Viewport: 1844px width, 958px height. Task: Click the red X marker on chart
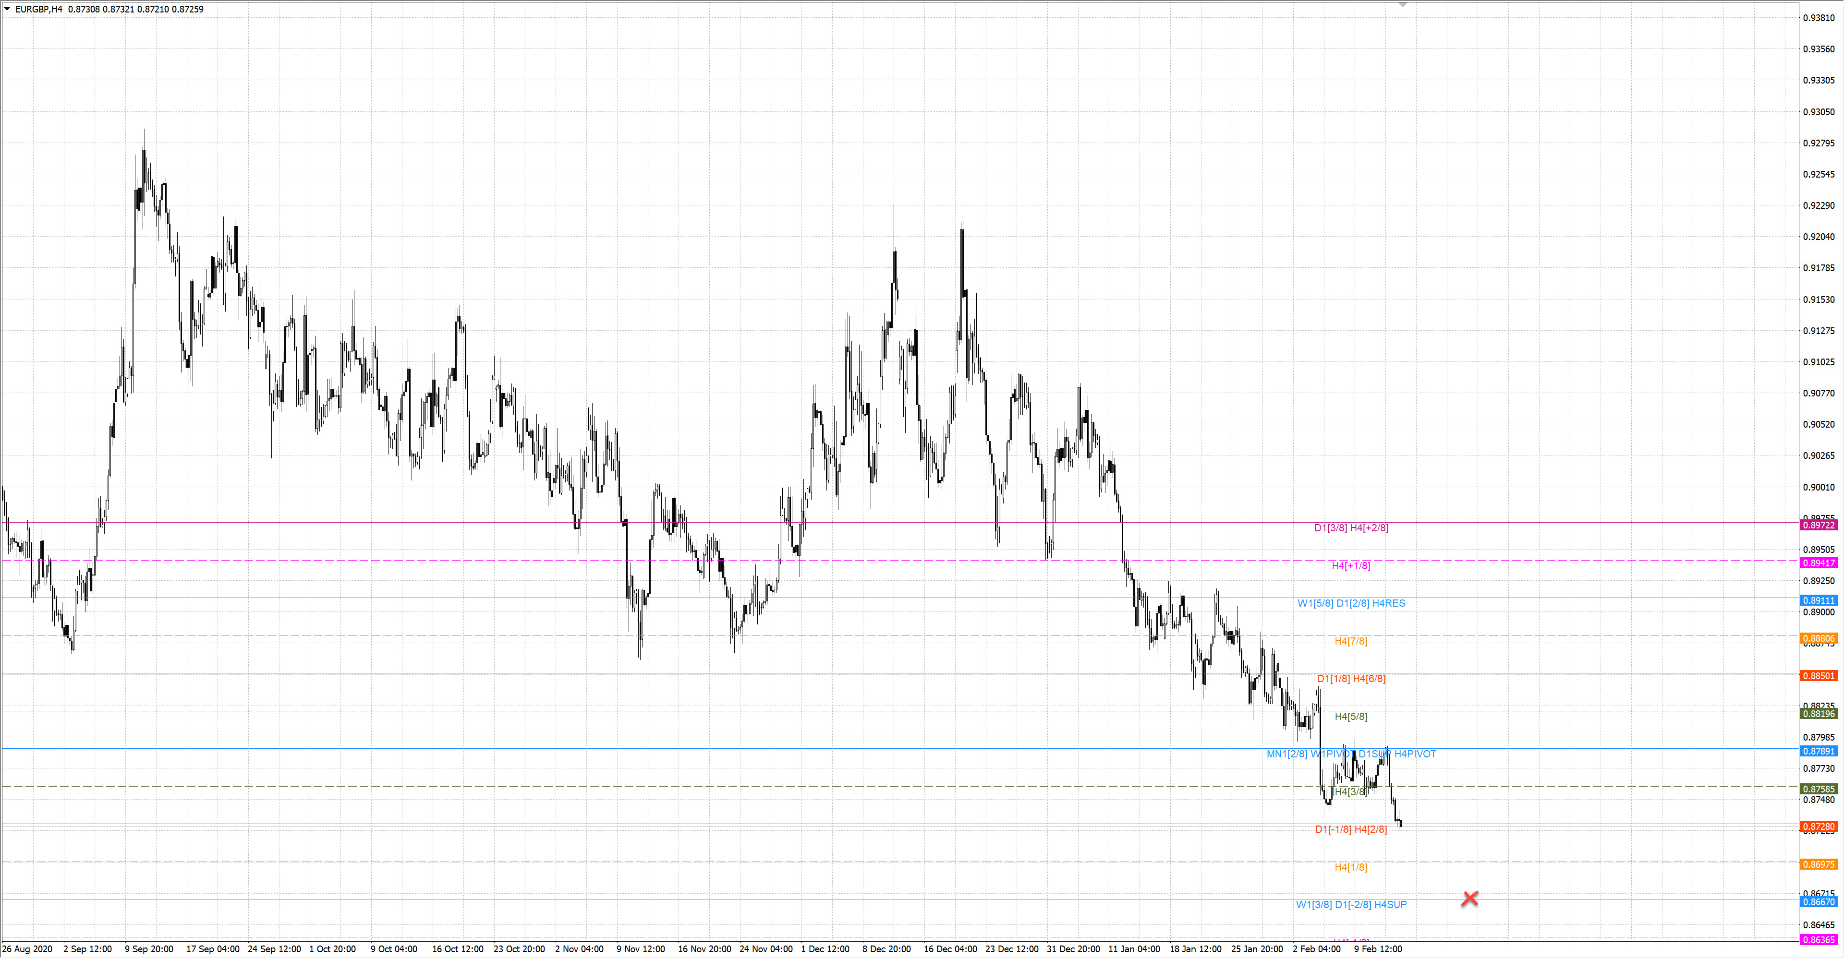(x=1469, y=898)
